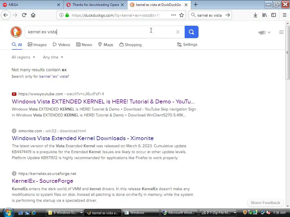
Task: Switch to Shopping results
Action: tap(130, 45)
